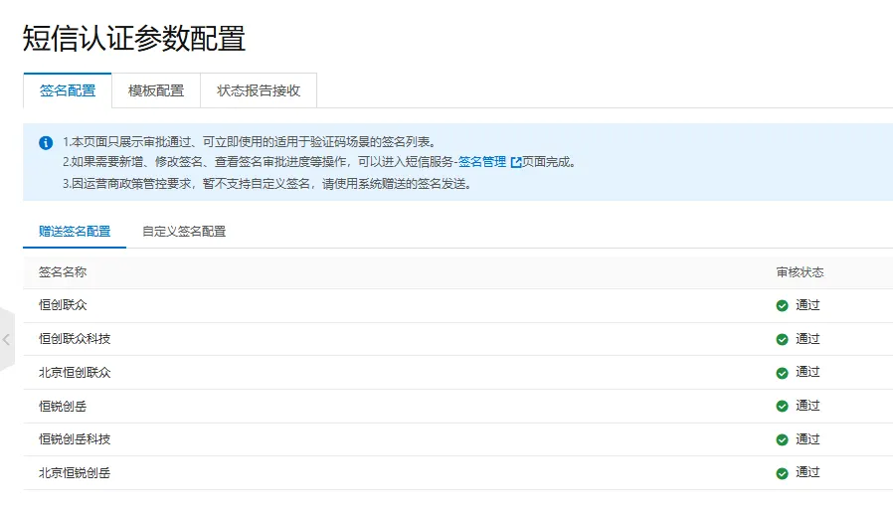Select the signature name 恒锐创岳科技
Viewport: 893px width, 514px height.
point(75,438)
